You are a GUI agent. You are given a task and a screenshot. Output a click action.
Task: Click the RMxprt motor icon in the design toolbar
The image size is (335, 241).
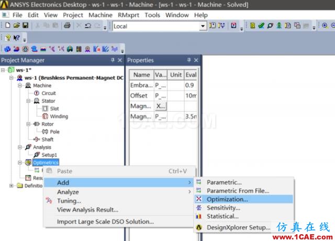[87, 49]
